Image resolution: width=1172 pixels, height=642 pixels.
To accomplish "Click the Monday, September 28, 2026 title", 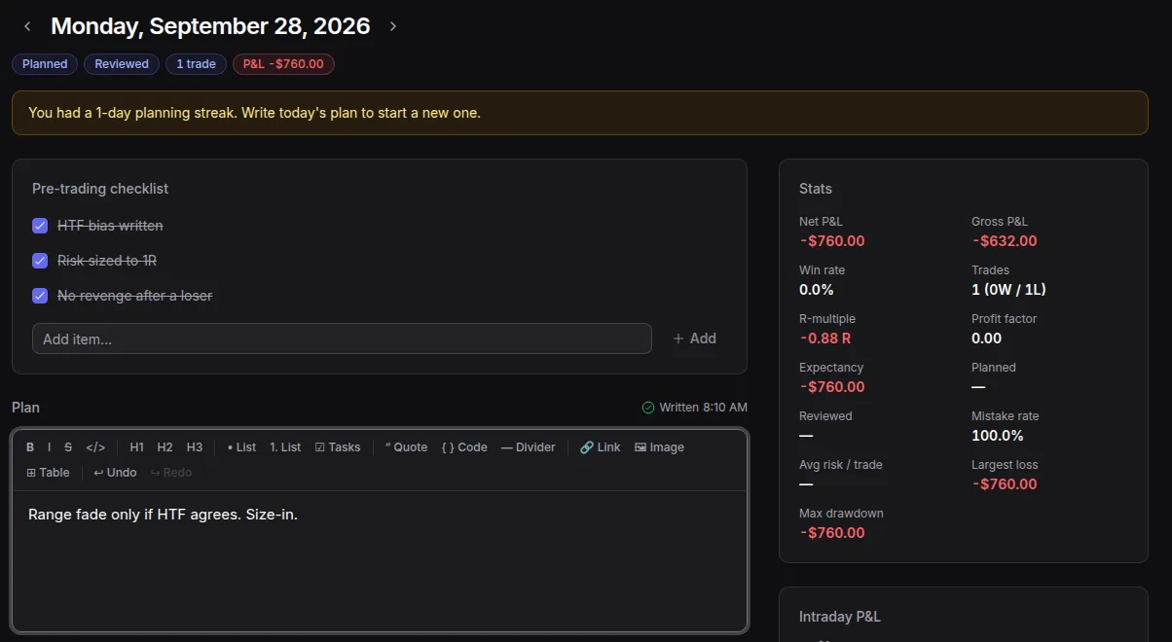I will point(210,26).
